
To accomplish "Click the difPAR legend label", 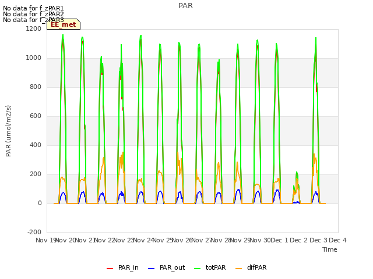I will (256, 267).
